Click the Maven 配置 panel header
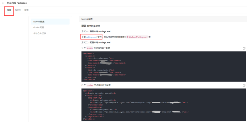This screenshot has width=247, height=122. coord(163,19)
